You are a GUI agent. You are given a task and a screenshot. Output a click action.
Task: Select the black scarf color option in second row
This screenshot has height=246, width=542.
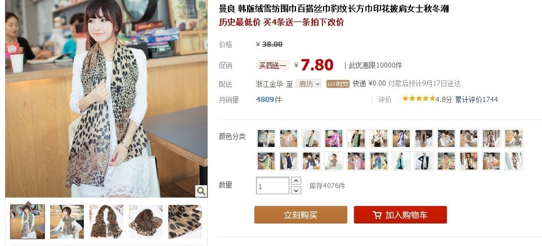[424, 161]
